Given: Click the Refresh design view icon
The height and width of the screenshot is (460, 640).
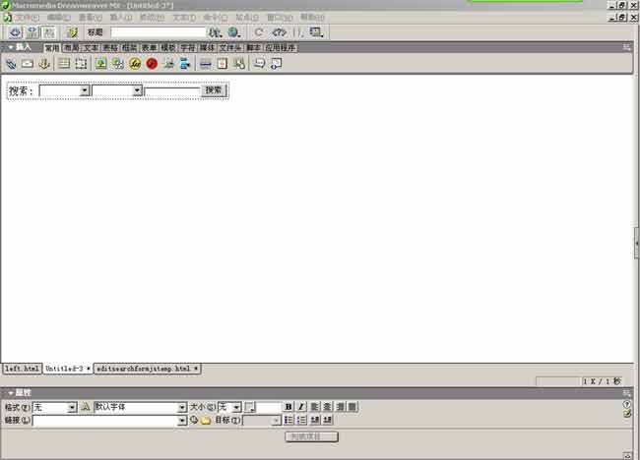Looking at the screenshot, I should click(x=259, y=32).
